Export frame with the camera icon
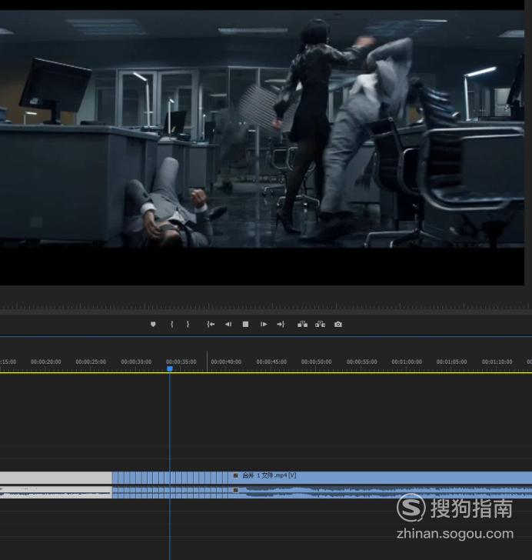This screenshot has width=532, height=560. pyautogui.click(x=338, y=325)
